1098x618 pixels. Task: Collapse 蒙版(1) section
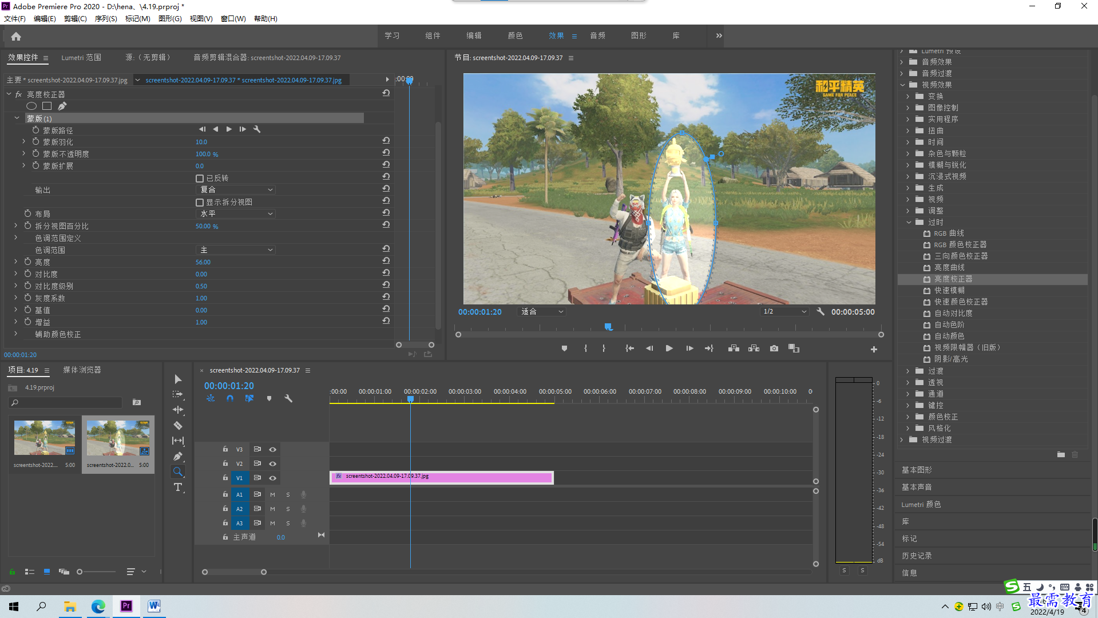(x=17, y=118)
